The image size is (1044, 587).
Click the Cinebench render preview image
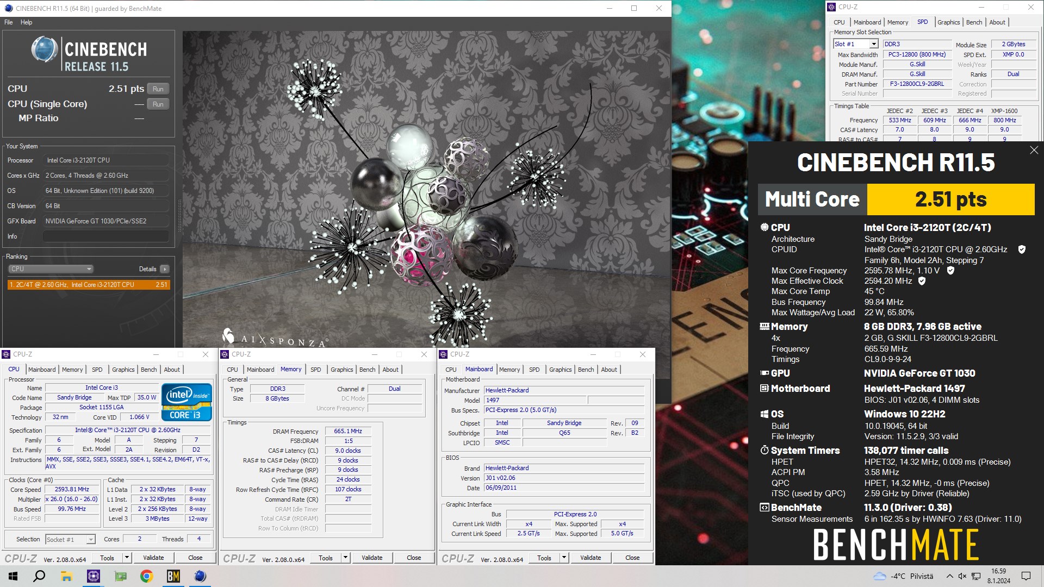426,189
